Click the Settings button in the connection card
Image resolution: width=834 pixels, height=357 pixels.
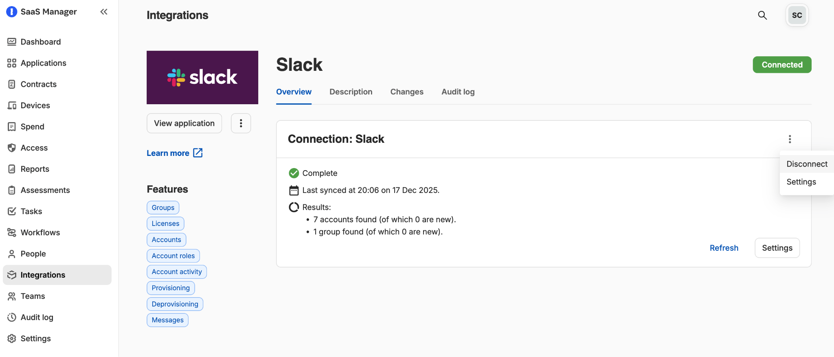[777, 248]
